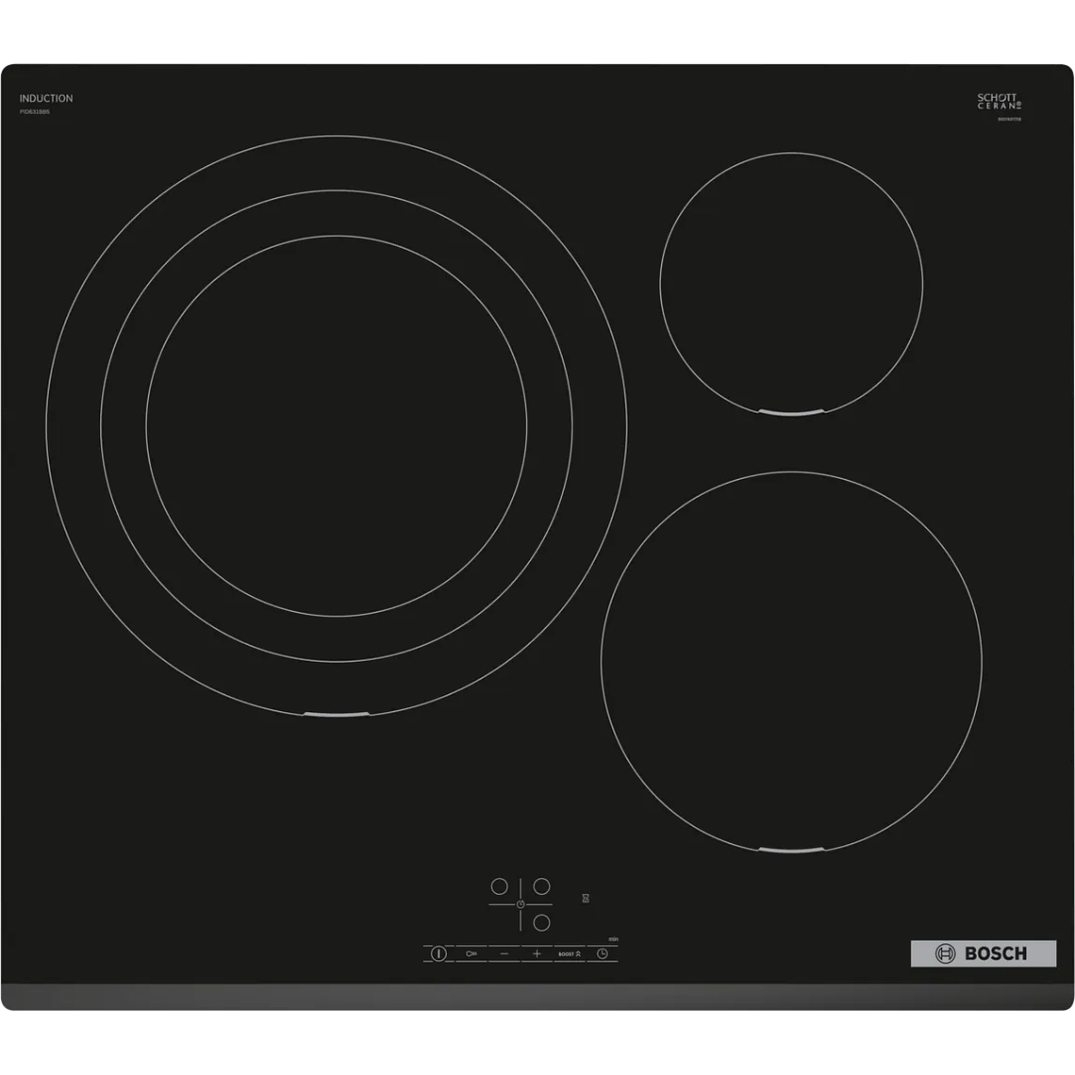1075x1075 pixels.
Task: Select the top-left cooking zone selector circle
Action: (x=499, y=886)
